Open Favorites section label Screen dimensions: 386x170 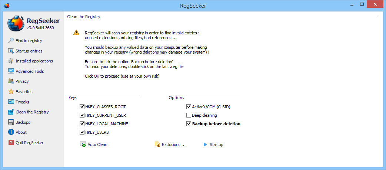pos(24,92)
